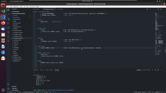Open the notifications bell in status bar
The image size is (166, 93).
tap(164, 92)
